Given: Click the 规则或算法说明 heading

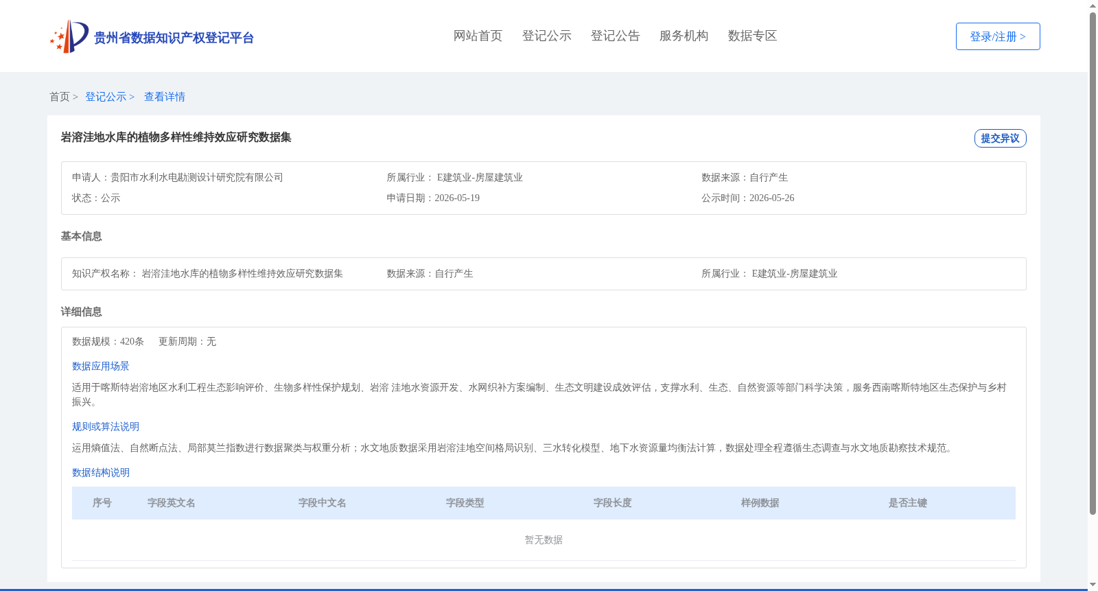Looking at the screenshot, I should point(106,426).
